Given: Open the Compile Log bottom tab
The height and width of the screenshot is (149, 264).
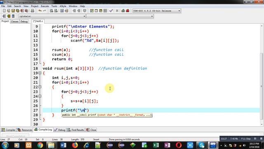Looking at the screenshot, I should click(x=43, y=130).
